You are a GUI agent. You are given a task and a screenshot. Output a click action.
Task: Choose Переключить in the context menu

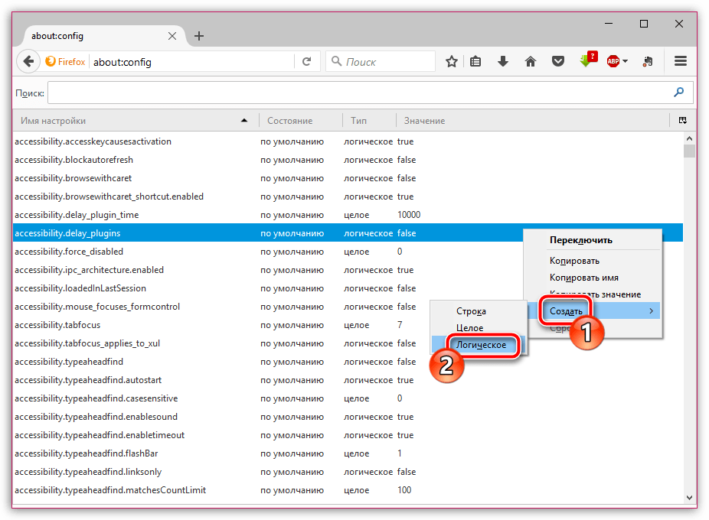click(580, 239)
